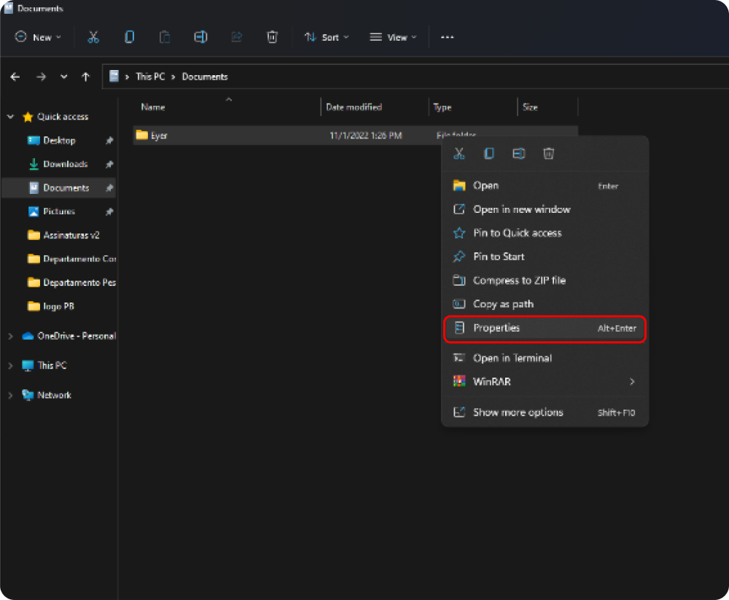Viewport: 729px width, 600px height.
Task: Select Pin to Start
Action: point(545,257)
